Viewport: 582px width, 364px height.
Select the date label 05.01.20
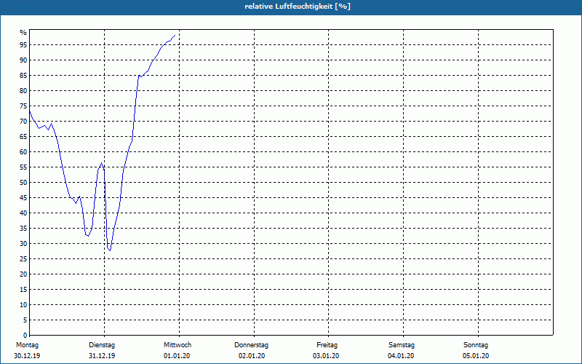(476, 356)
